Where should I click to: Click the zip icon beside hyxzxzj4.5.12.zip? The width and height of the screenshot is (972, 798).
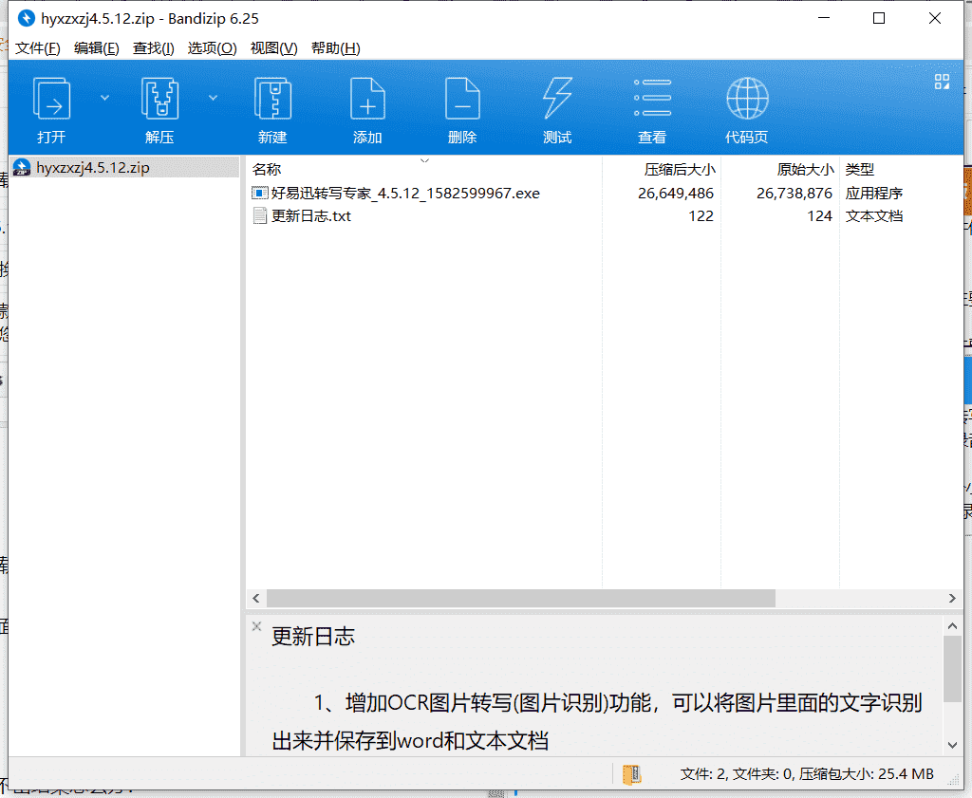[22, 167]
